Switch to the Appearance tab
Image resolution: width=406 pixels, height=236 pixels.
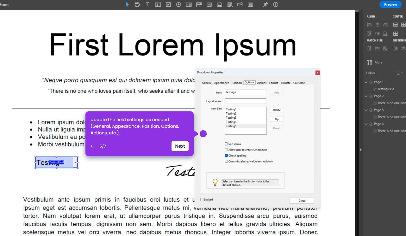click(x=222, y=83)
